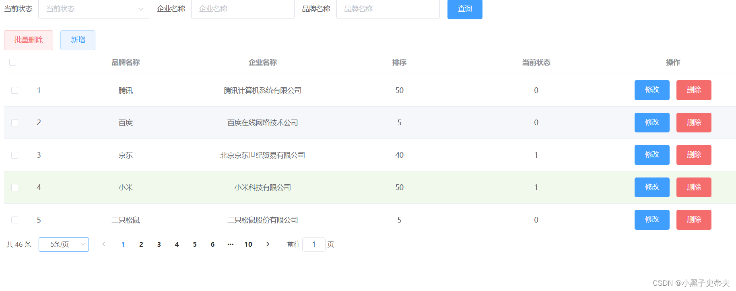Jump forward via pagination ellipsis
The image size is (736, 291).
click(x=230, y=244)
